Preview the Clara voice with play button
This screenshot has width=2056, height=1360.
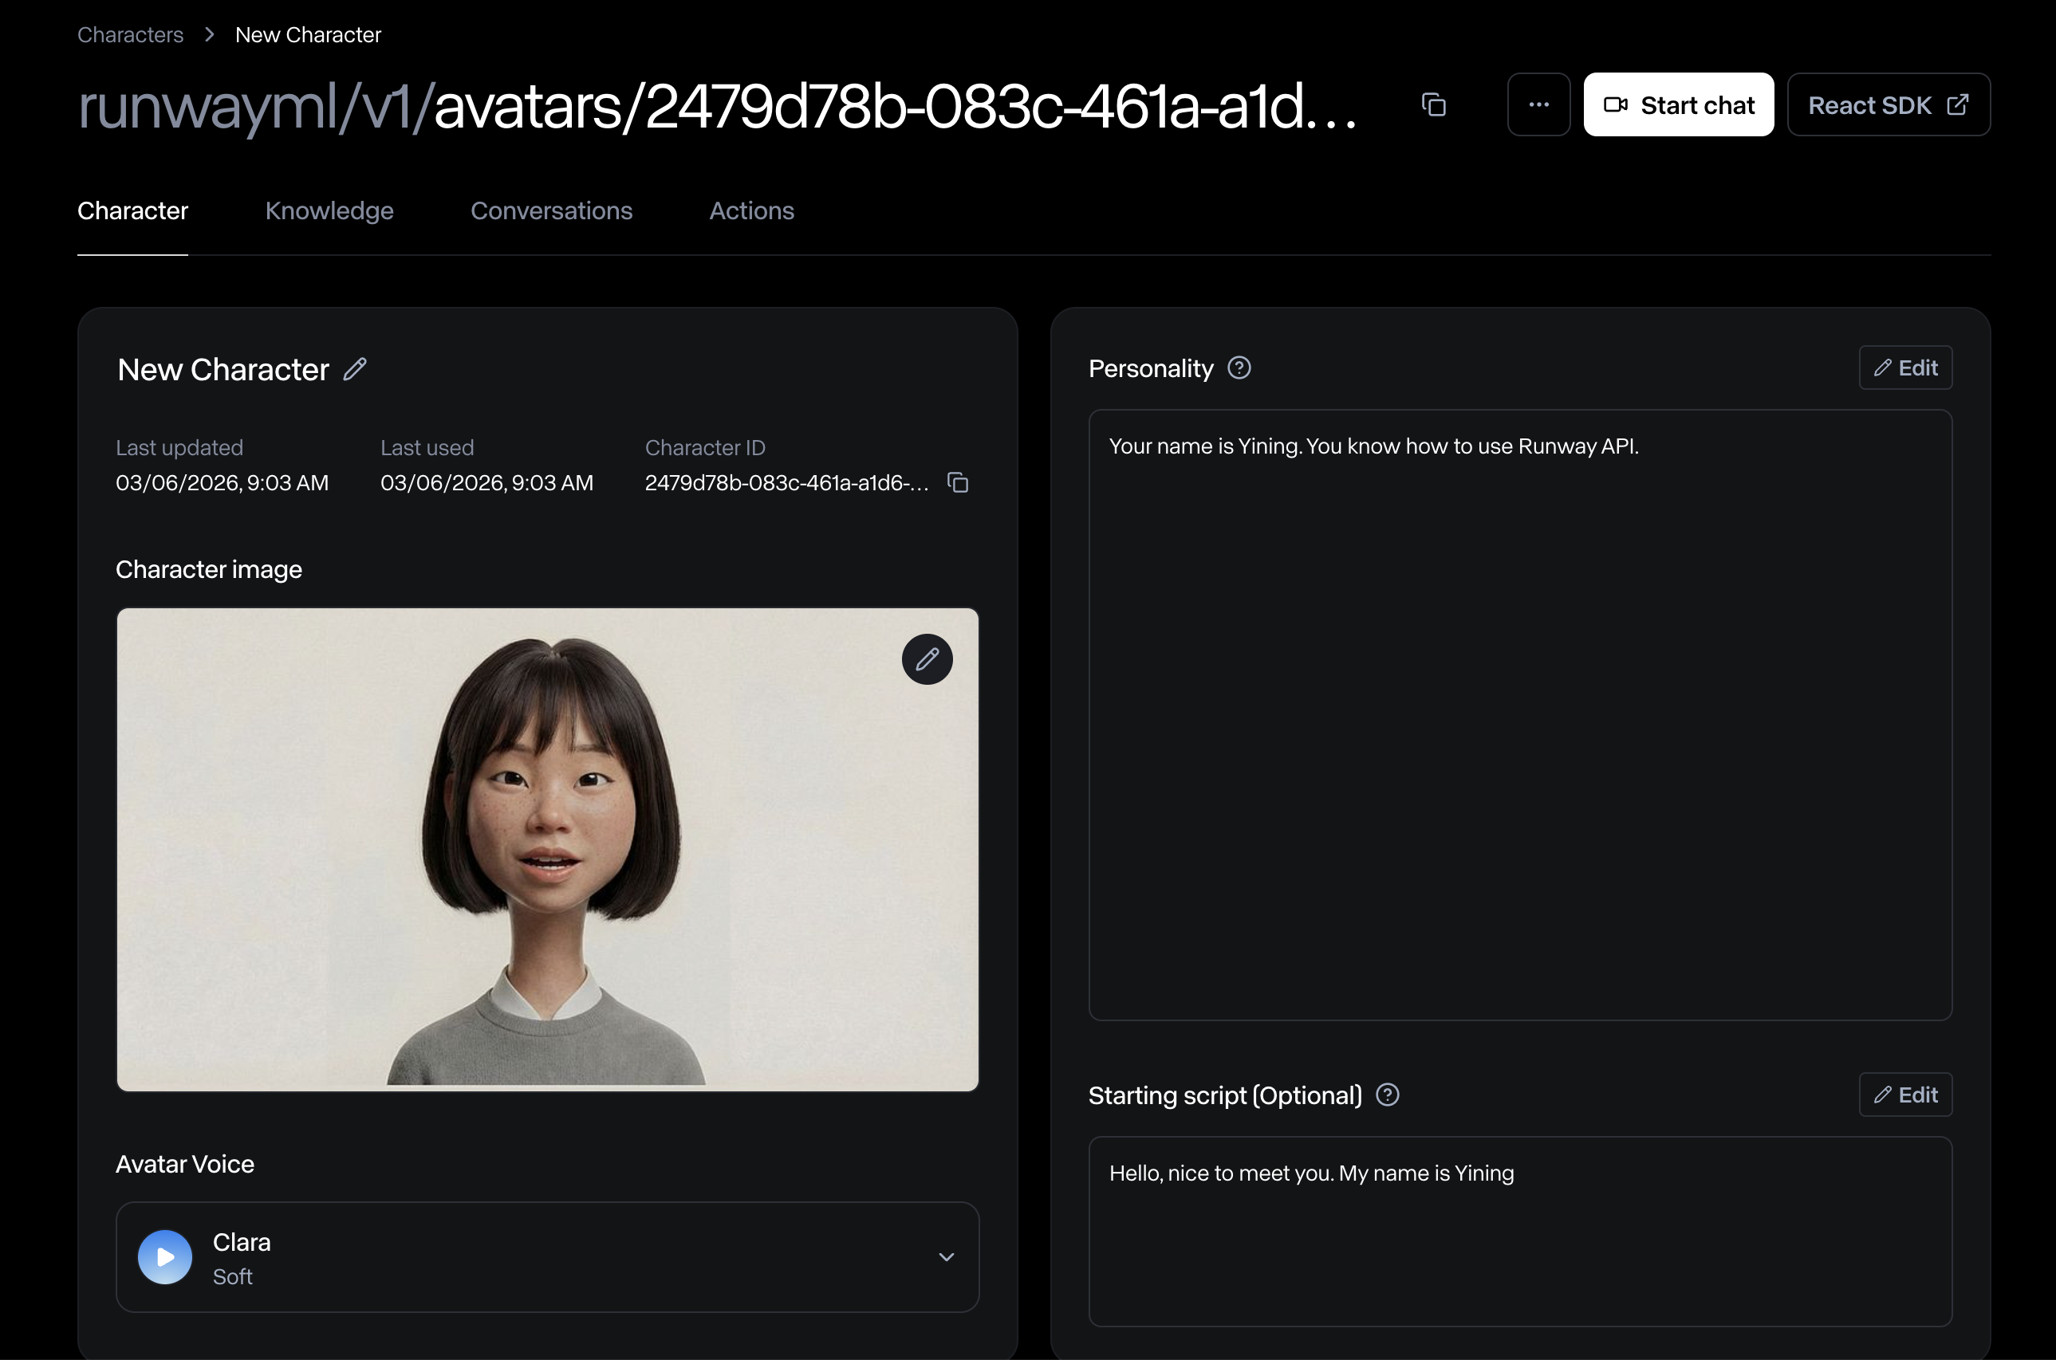click(164, 1256)
